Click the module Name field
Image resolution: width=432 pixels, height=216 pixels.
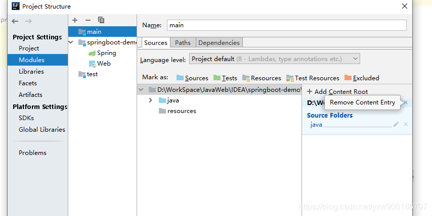click(286, 25)
